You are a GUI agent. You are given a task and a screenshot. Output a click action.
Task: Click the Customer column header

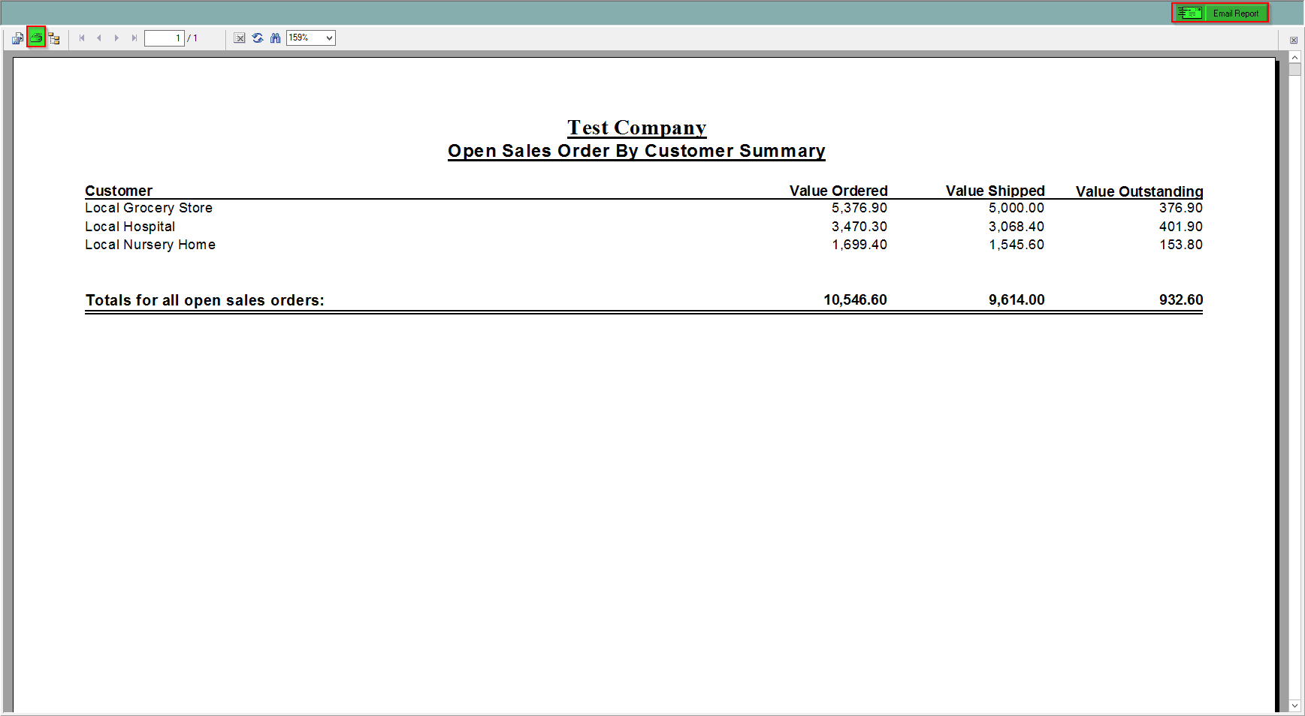pyautogui.click(x=119, y=191)
